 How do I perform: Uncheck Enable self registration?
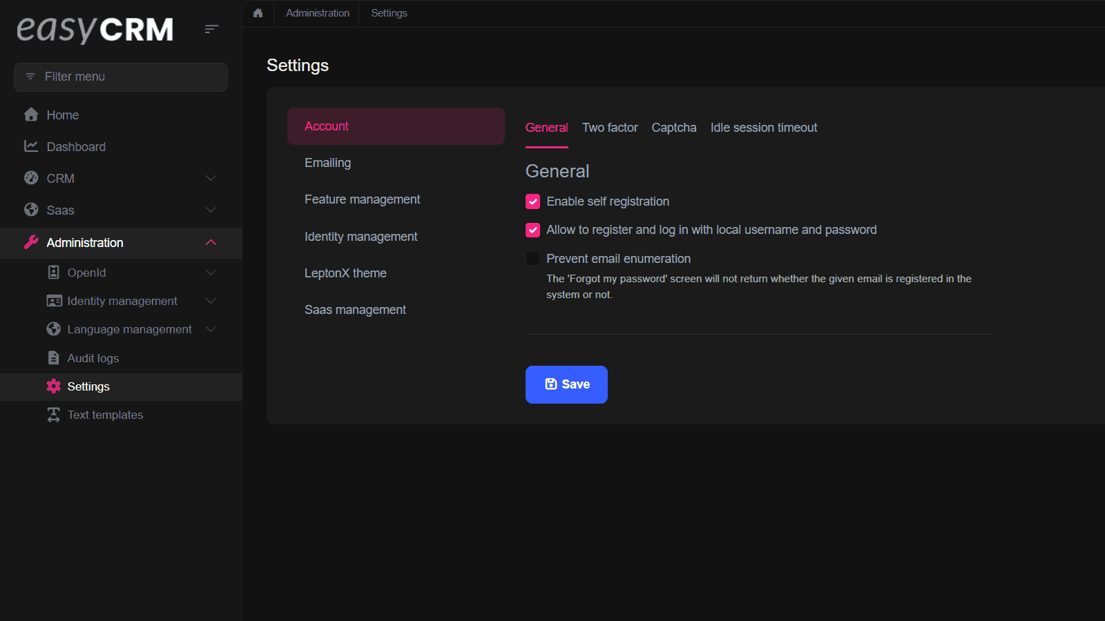(x=532, y=201)
